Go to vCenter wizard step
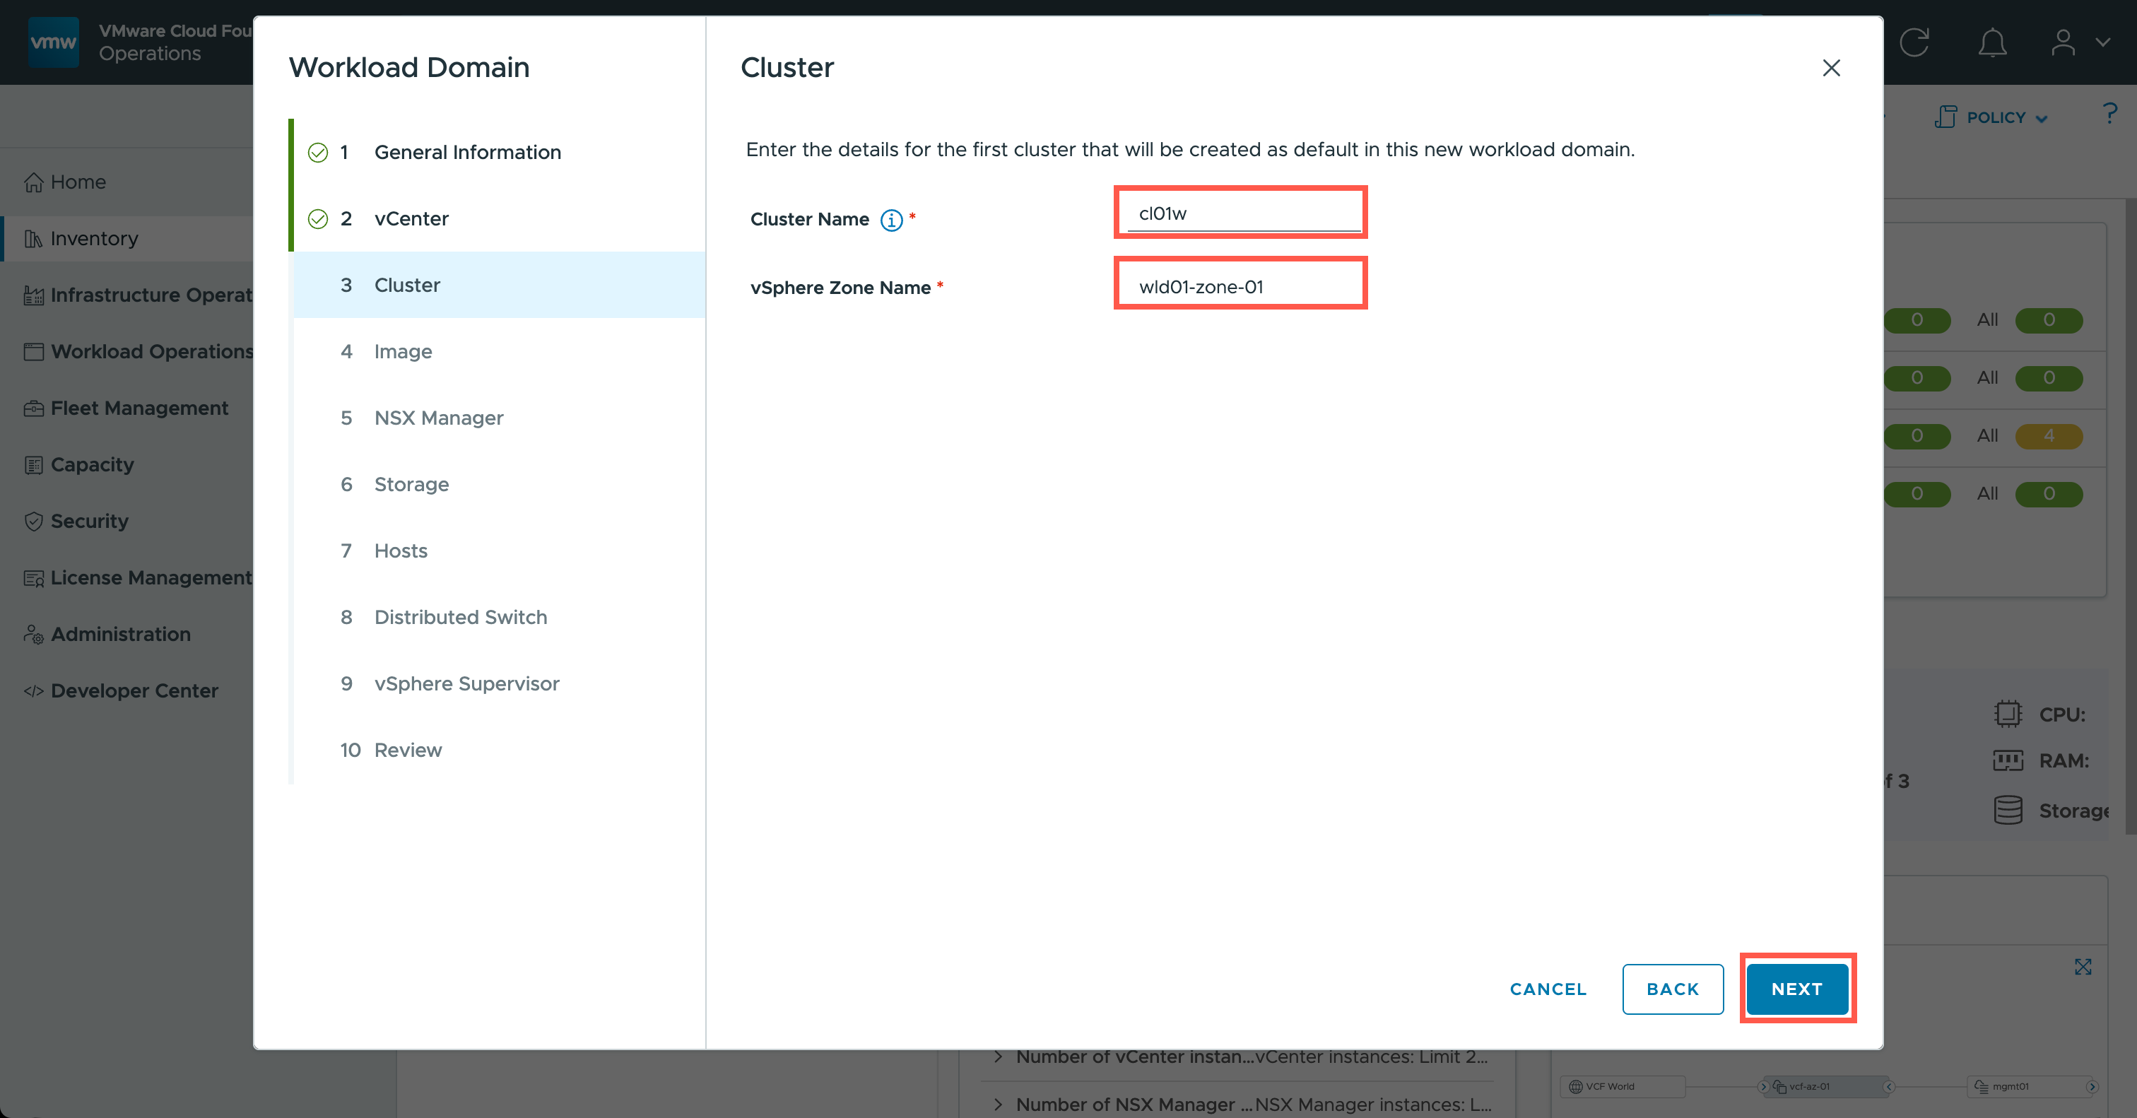Viewport: 2137px width, 1118px height. point(411,219)
